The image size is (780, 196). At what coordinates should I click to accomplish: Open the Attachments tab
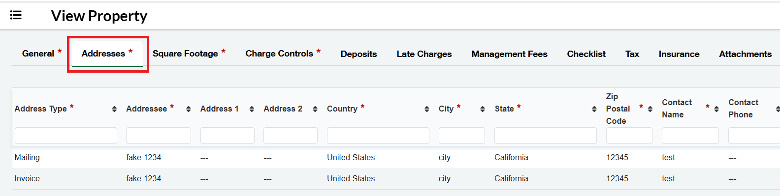[745, 54]
